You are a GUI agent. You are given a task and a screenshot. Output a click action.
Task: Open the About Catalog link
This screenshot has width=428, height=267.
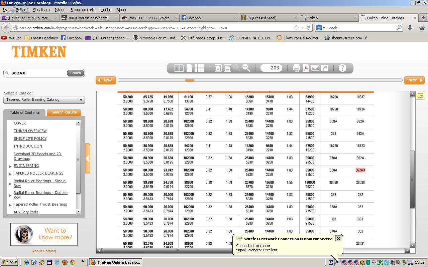click(x=44, y=251)
